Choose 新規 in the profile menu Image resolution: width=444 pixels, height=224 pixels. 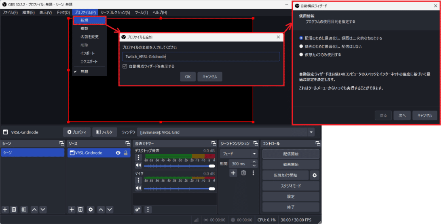coord(89,20)
